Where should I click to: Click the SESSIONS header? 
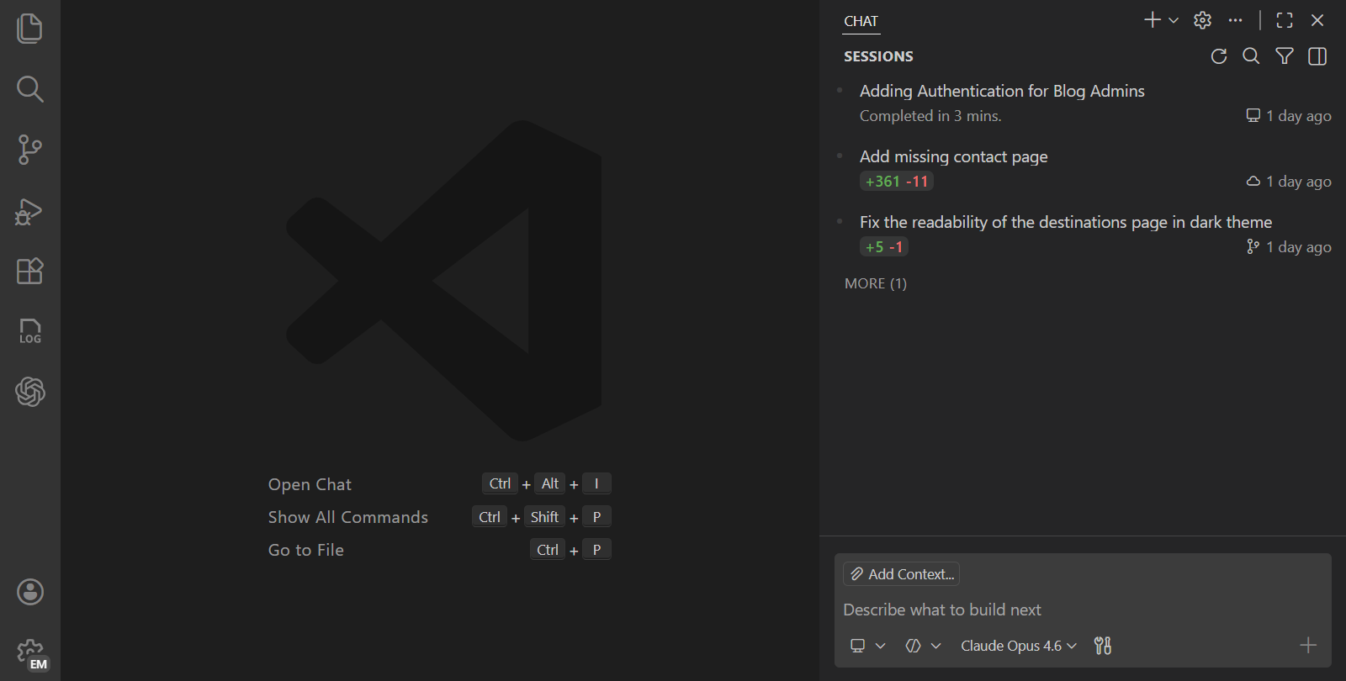[x=878, y=56]
